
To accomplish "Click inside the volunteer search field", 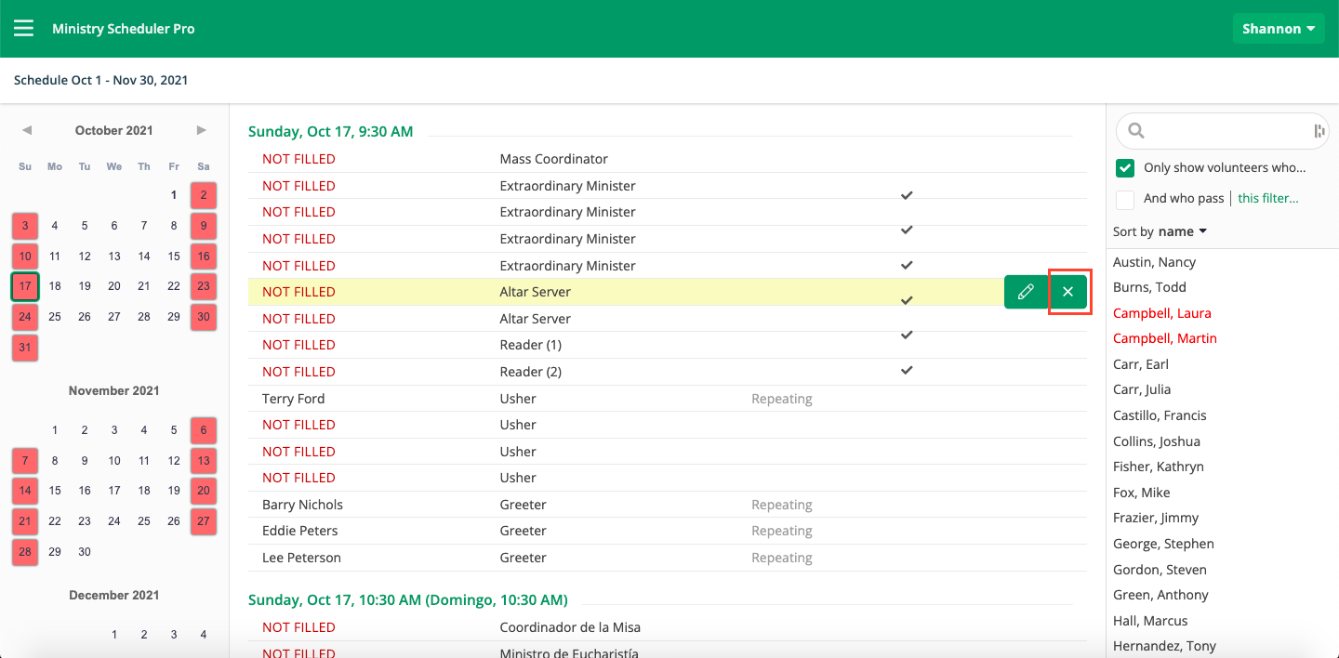I will [x=1227, y=131].
